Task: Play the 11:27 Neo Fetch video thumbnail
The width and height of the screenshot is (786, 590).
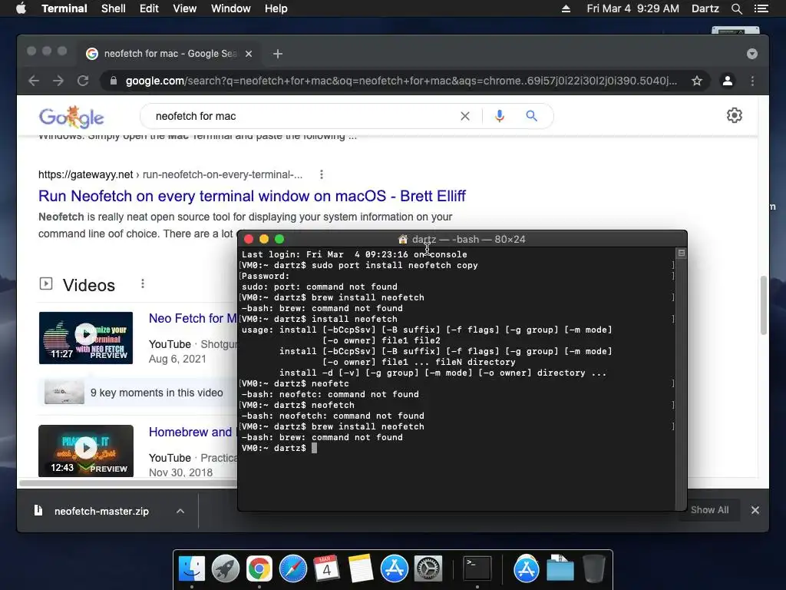Action: click(86, 338)
